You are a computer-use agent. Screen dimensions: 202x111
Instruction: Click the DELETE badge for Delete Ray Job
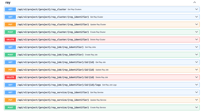[x=10, y=77]
